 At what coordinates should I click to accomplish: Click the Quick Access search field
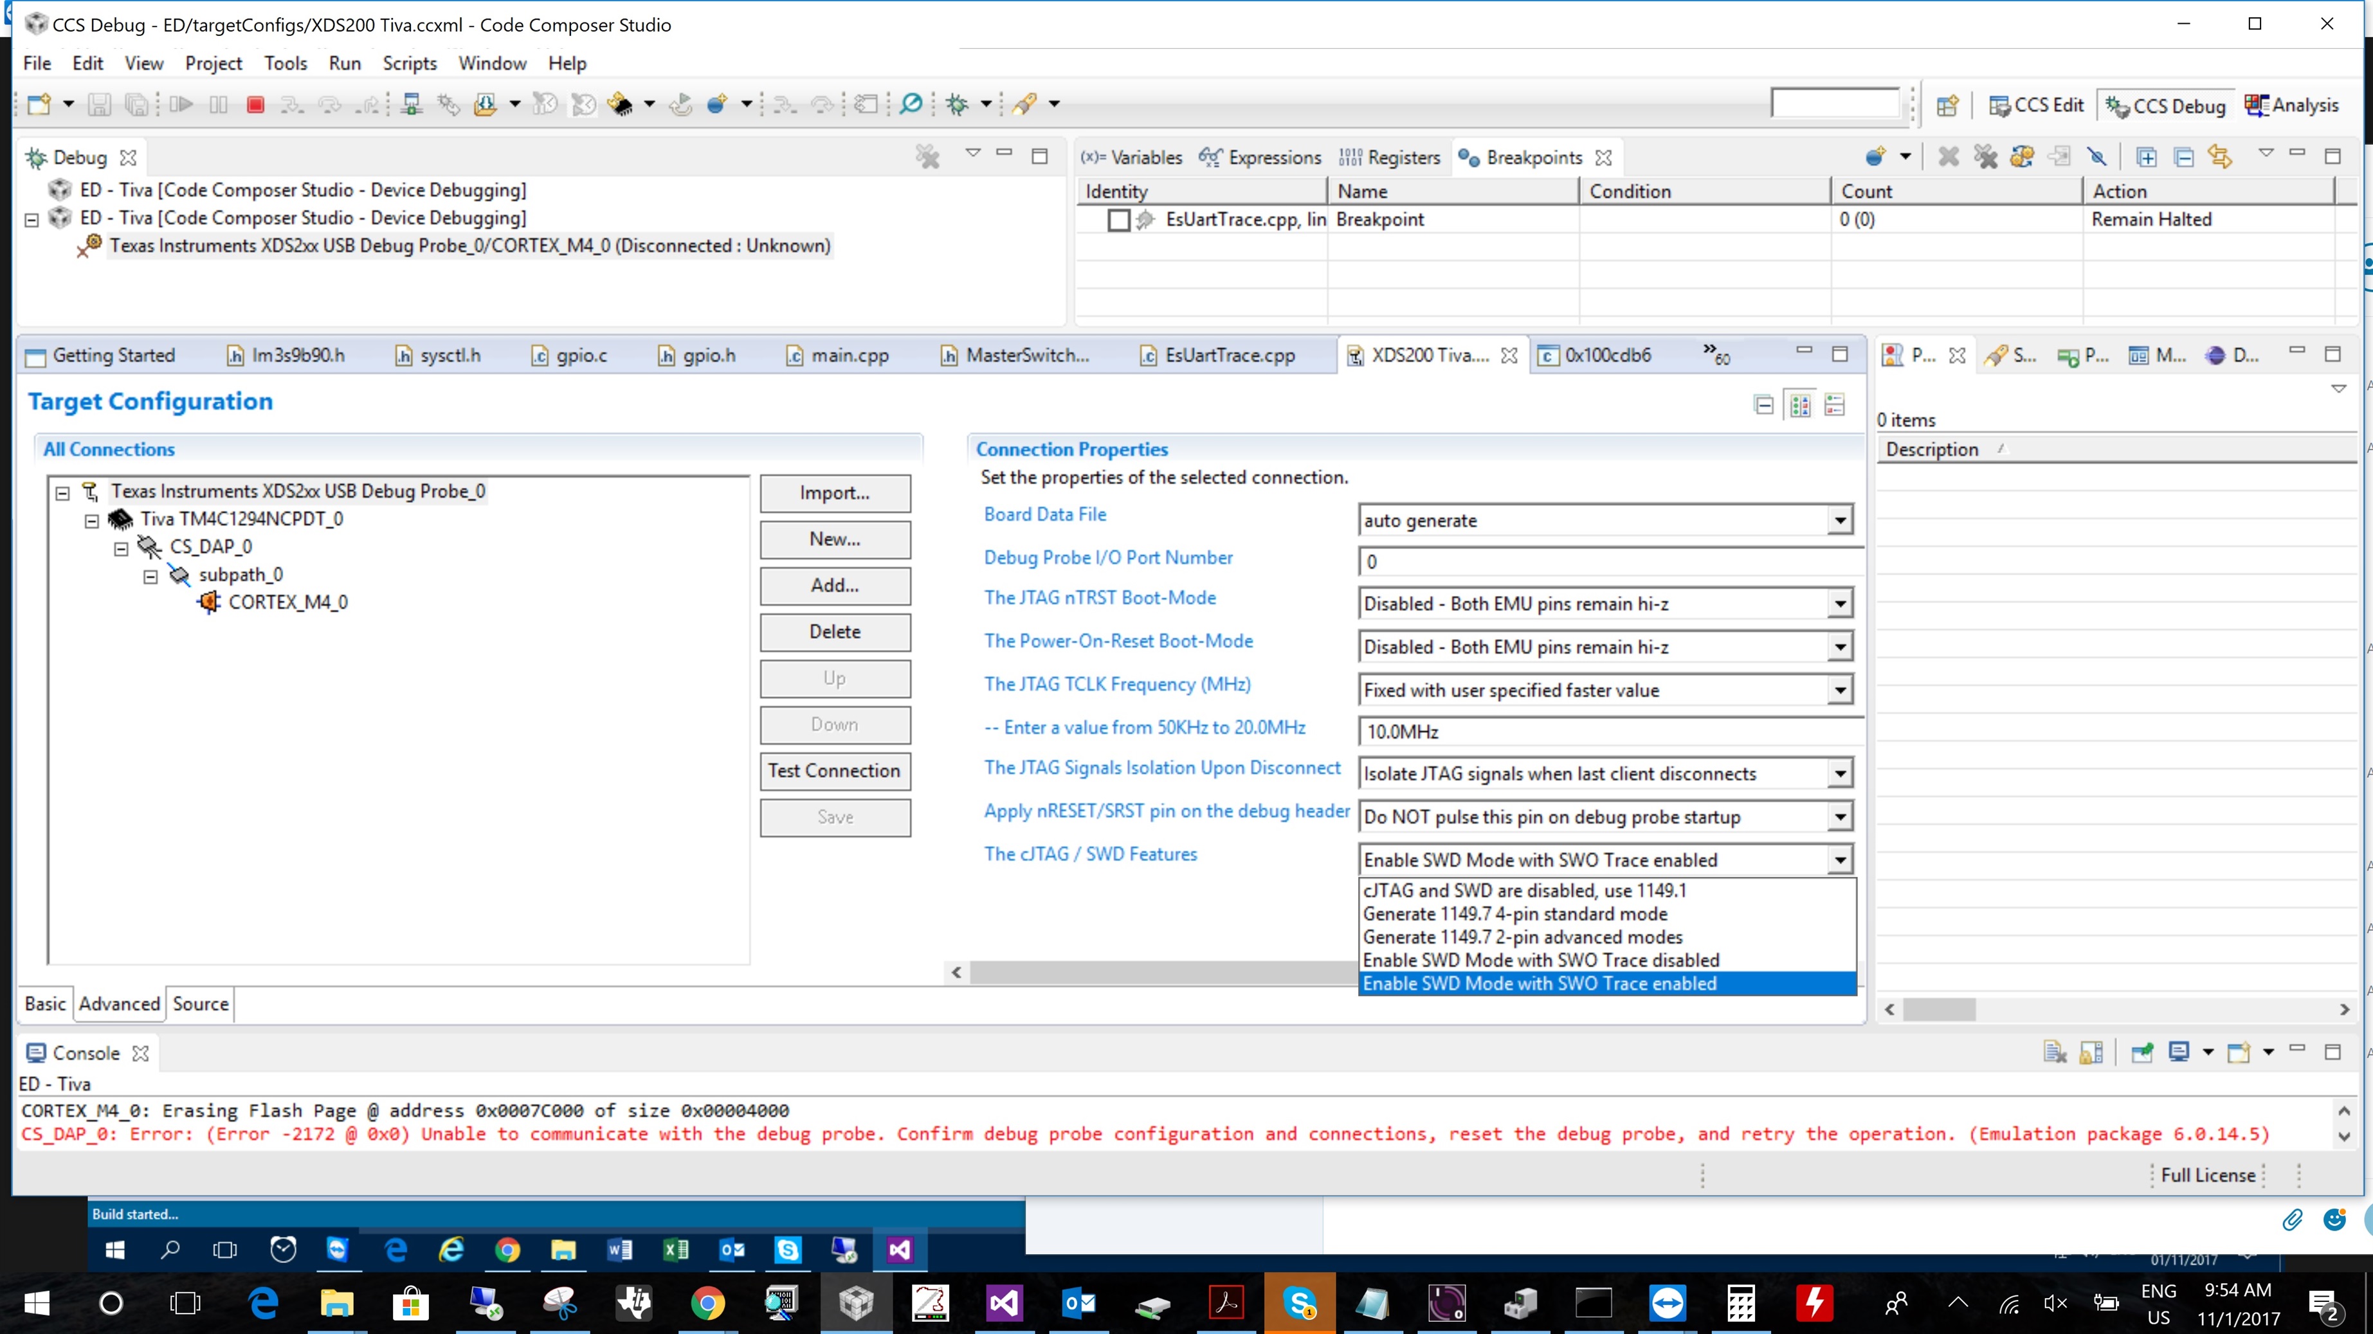tap(1834, 104)
